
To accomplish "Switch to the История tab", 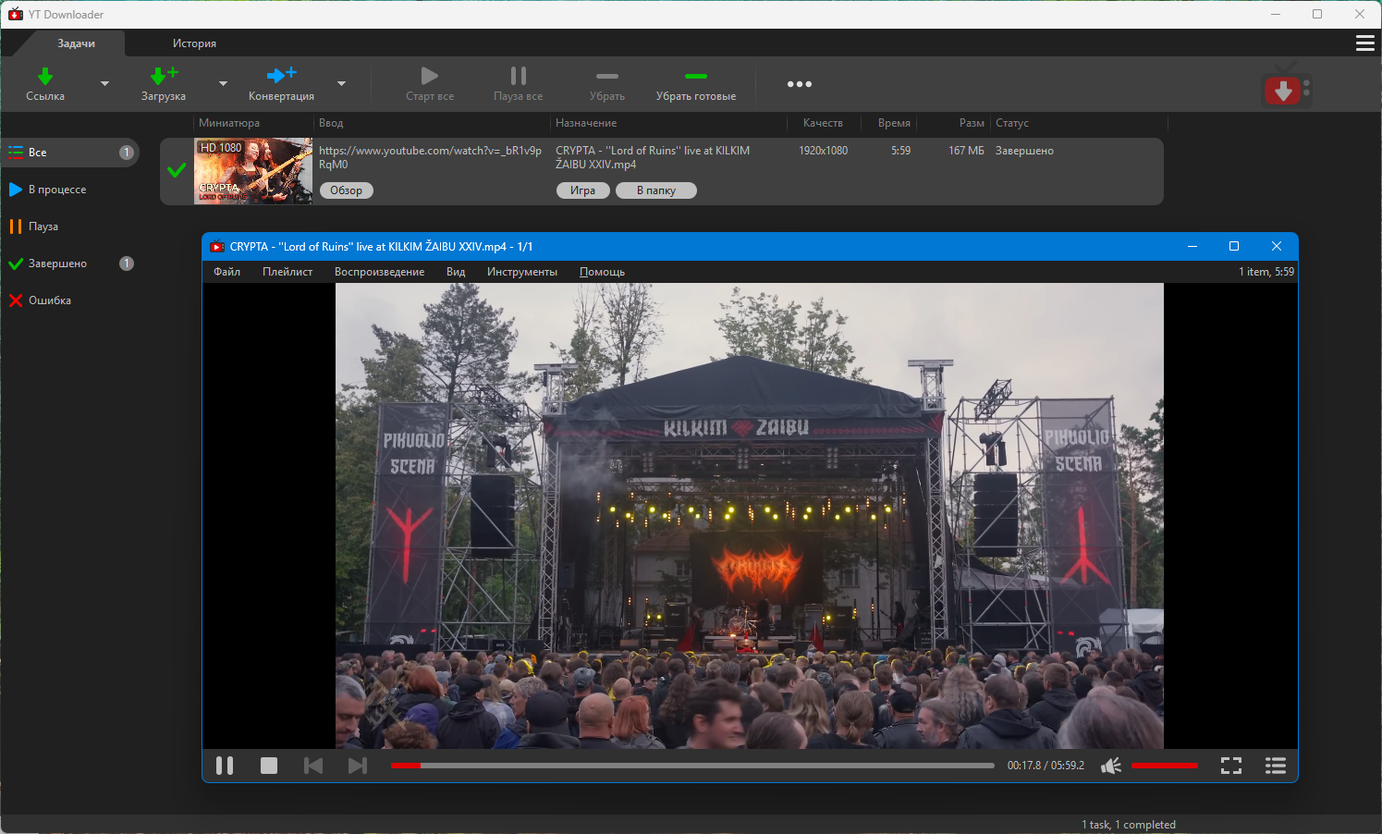I will click(194, 43).
